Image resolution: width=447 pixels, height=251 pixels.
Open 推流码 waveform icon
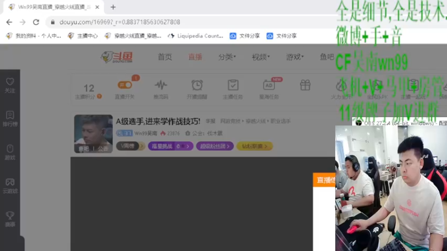tap(161, 85)
